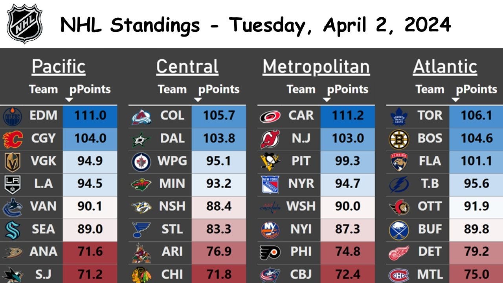Click the NHL shield logo
The image size is (503, 283).
point(25,24)
